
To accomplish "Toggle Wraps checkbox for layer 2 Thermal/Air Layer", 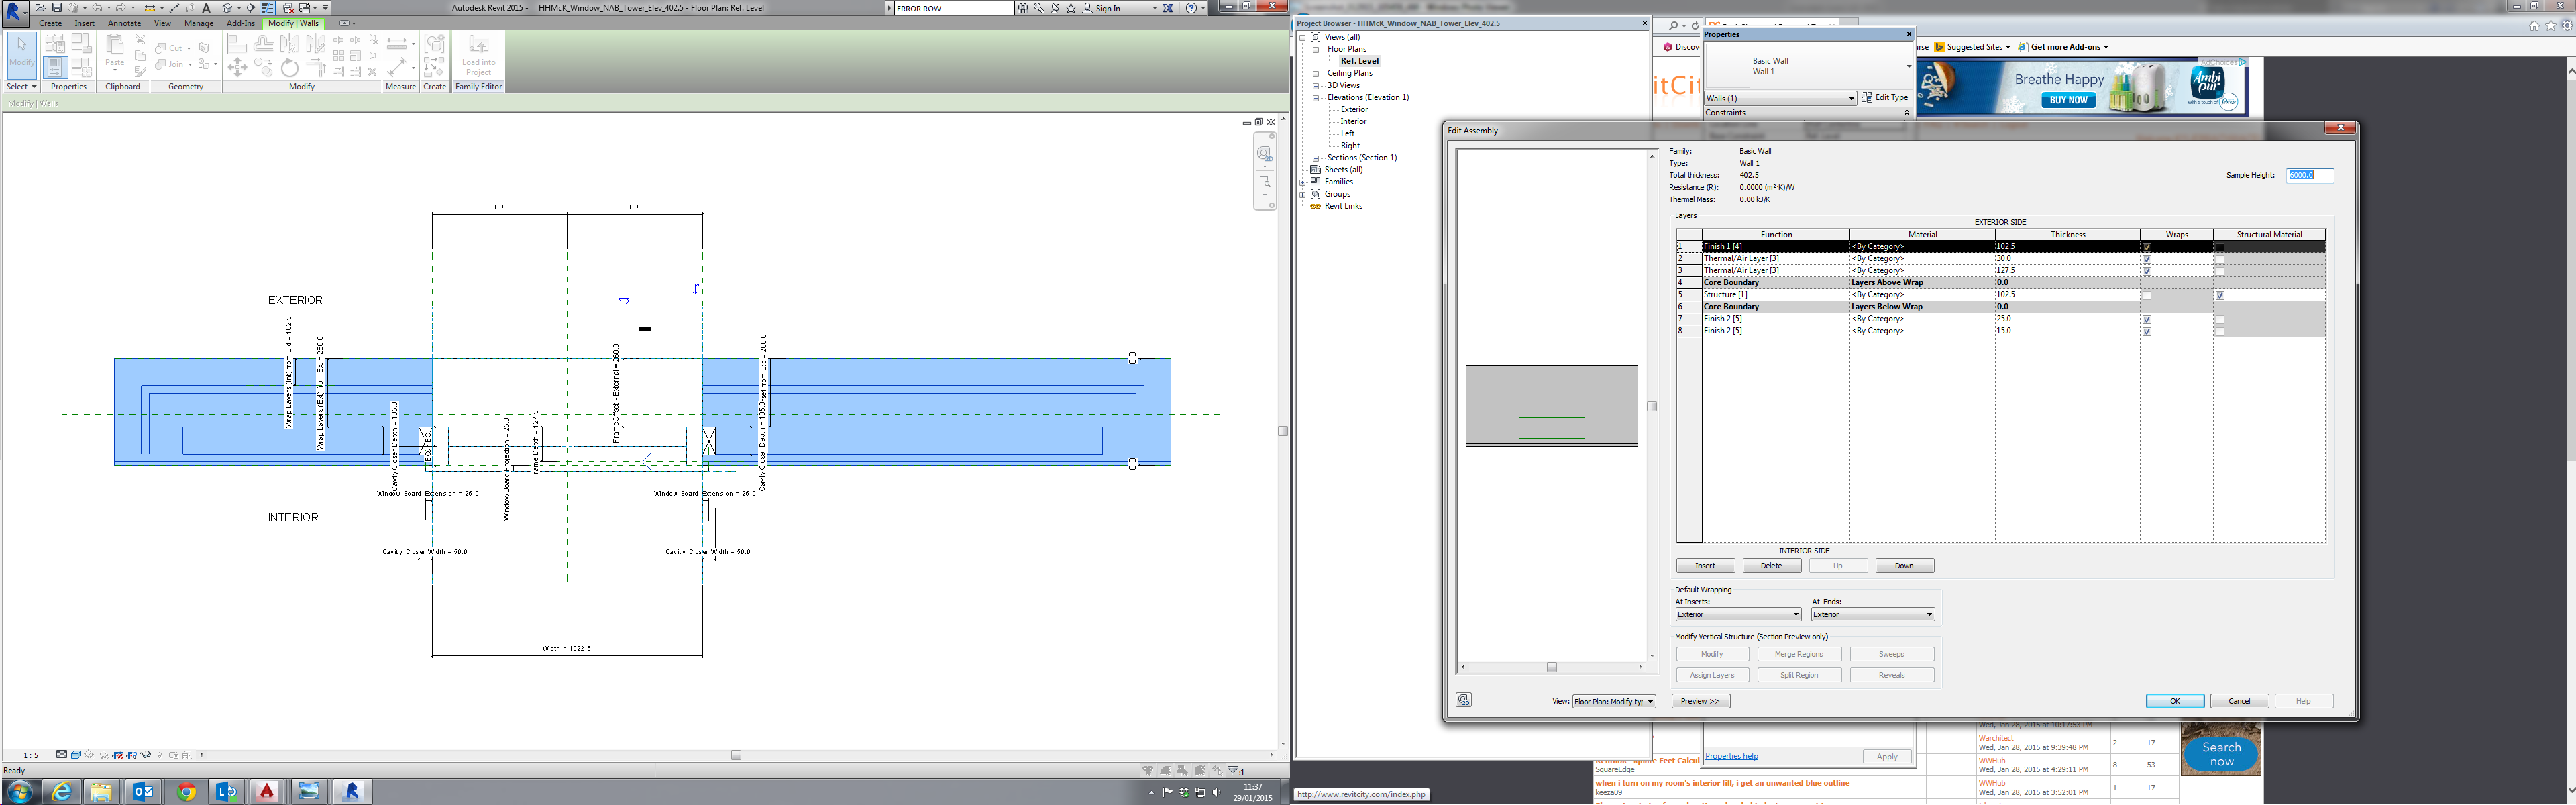I will (x=2146, y=259).
